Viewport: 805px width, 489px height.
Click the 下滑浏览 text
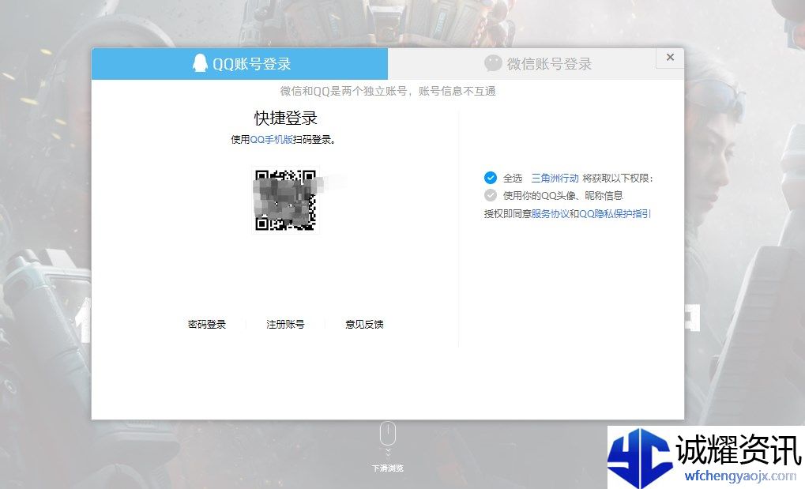click(388, 468)
